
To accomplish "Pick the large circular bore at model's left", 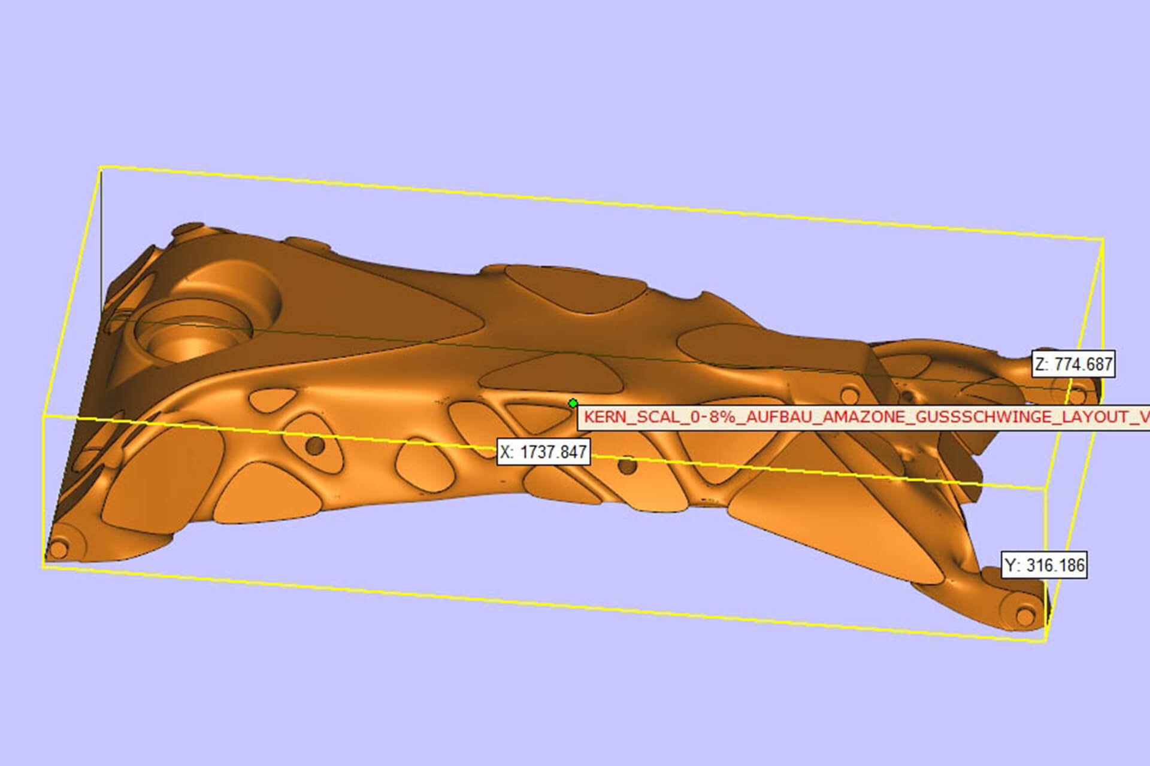I will [x=192, y=339].
